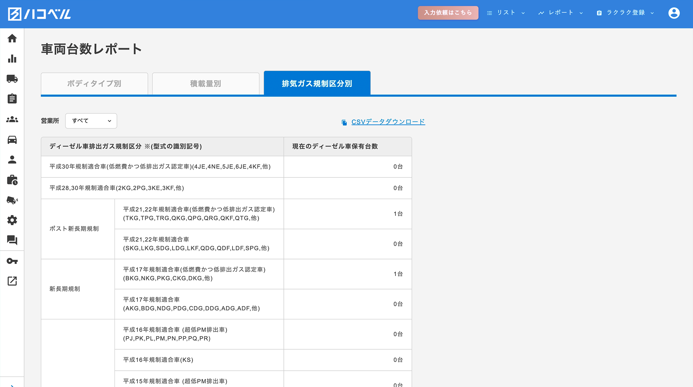Switch to the 積載量別 tab
The image size is (693, 387).
[x=206, y=84]
